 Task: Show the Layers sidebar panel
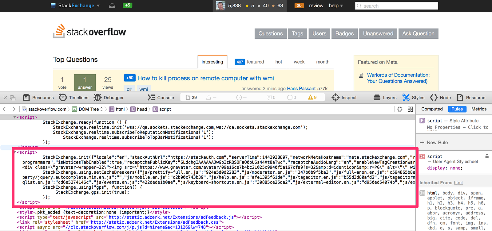tap(385, 98)
